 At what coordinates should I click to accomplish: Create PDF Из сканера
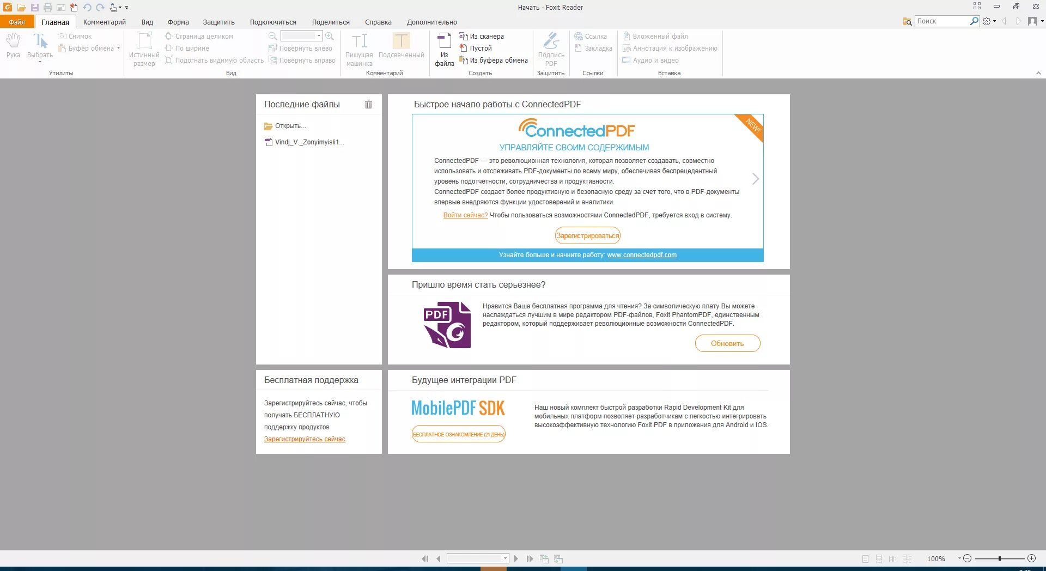pos(482,37)
